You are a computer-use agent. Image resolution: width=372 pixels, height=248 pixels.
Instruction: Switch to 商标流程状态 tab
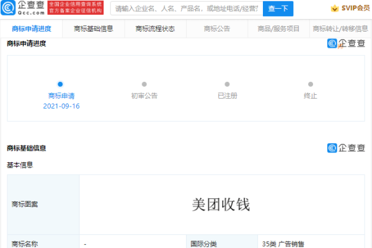point(156,29)
